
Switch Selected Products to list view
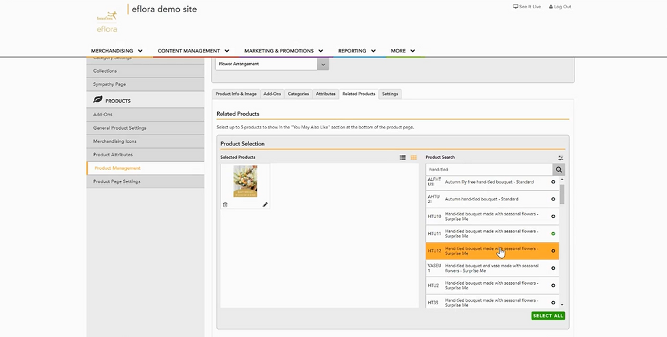[402, 158]
